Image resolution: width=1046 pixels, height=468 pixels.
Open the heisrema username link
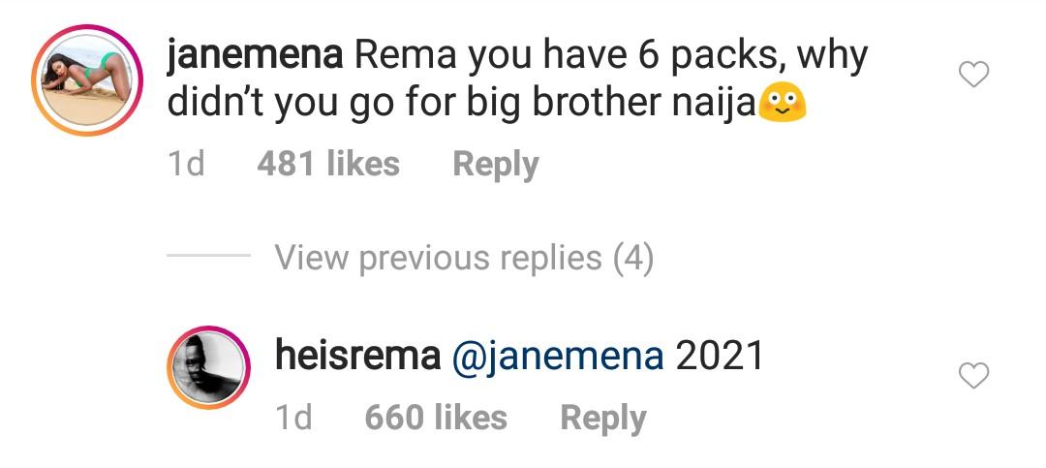357,356
